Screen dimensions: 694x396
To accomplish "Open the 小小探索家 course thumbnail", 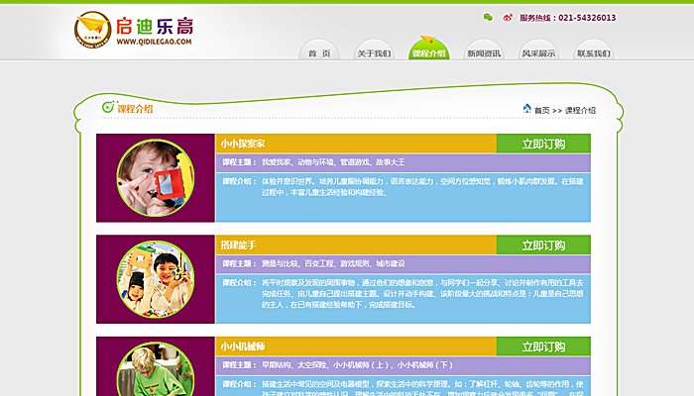I will (156, 177).
